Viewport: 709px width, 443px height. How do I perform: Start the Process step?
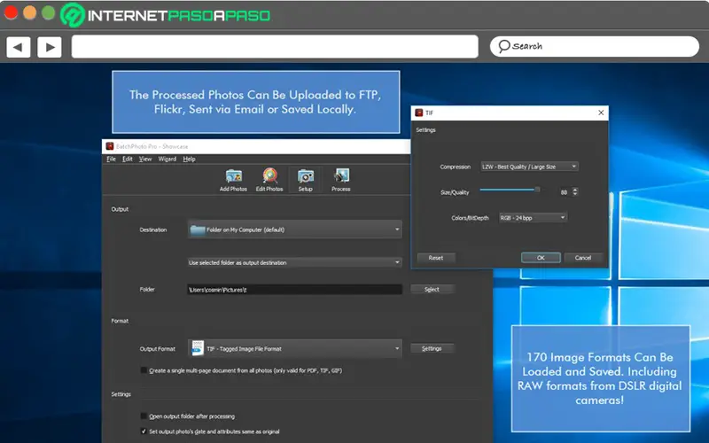pos(341,180)
